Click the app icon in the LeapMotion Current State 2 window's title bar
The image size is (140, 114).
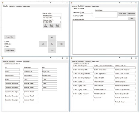(72, 58)
